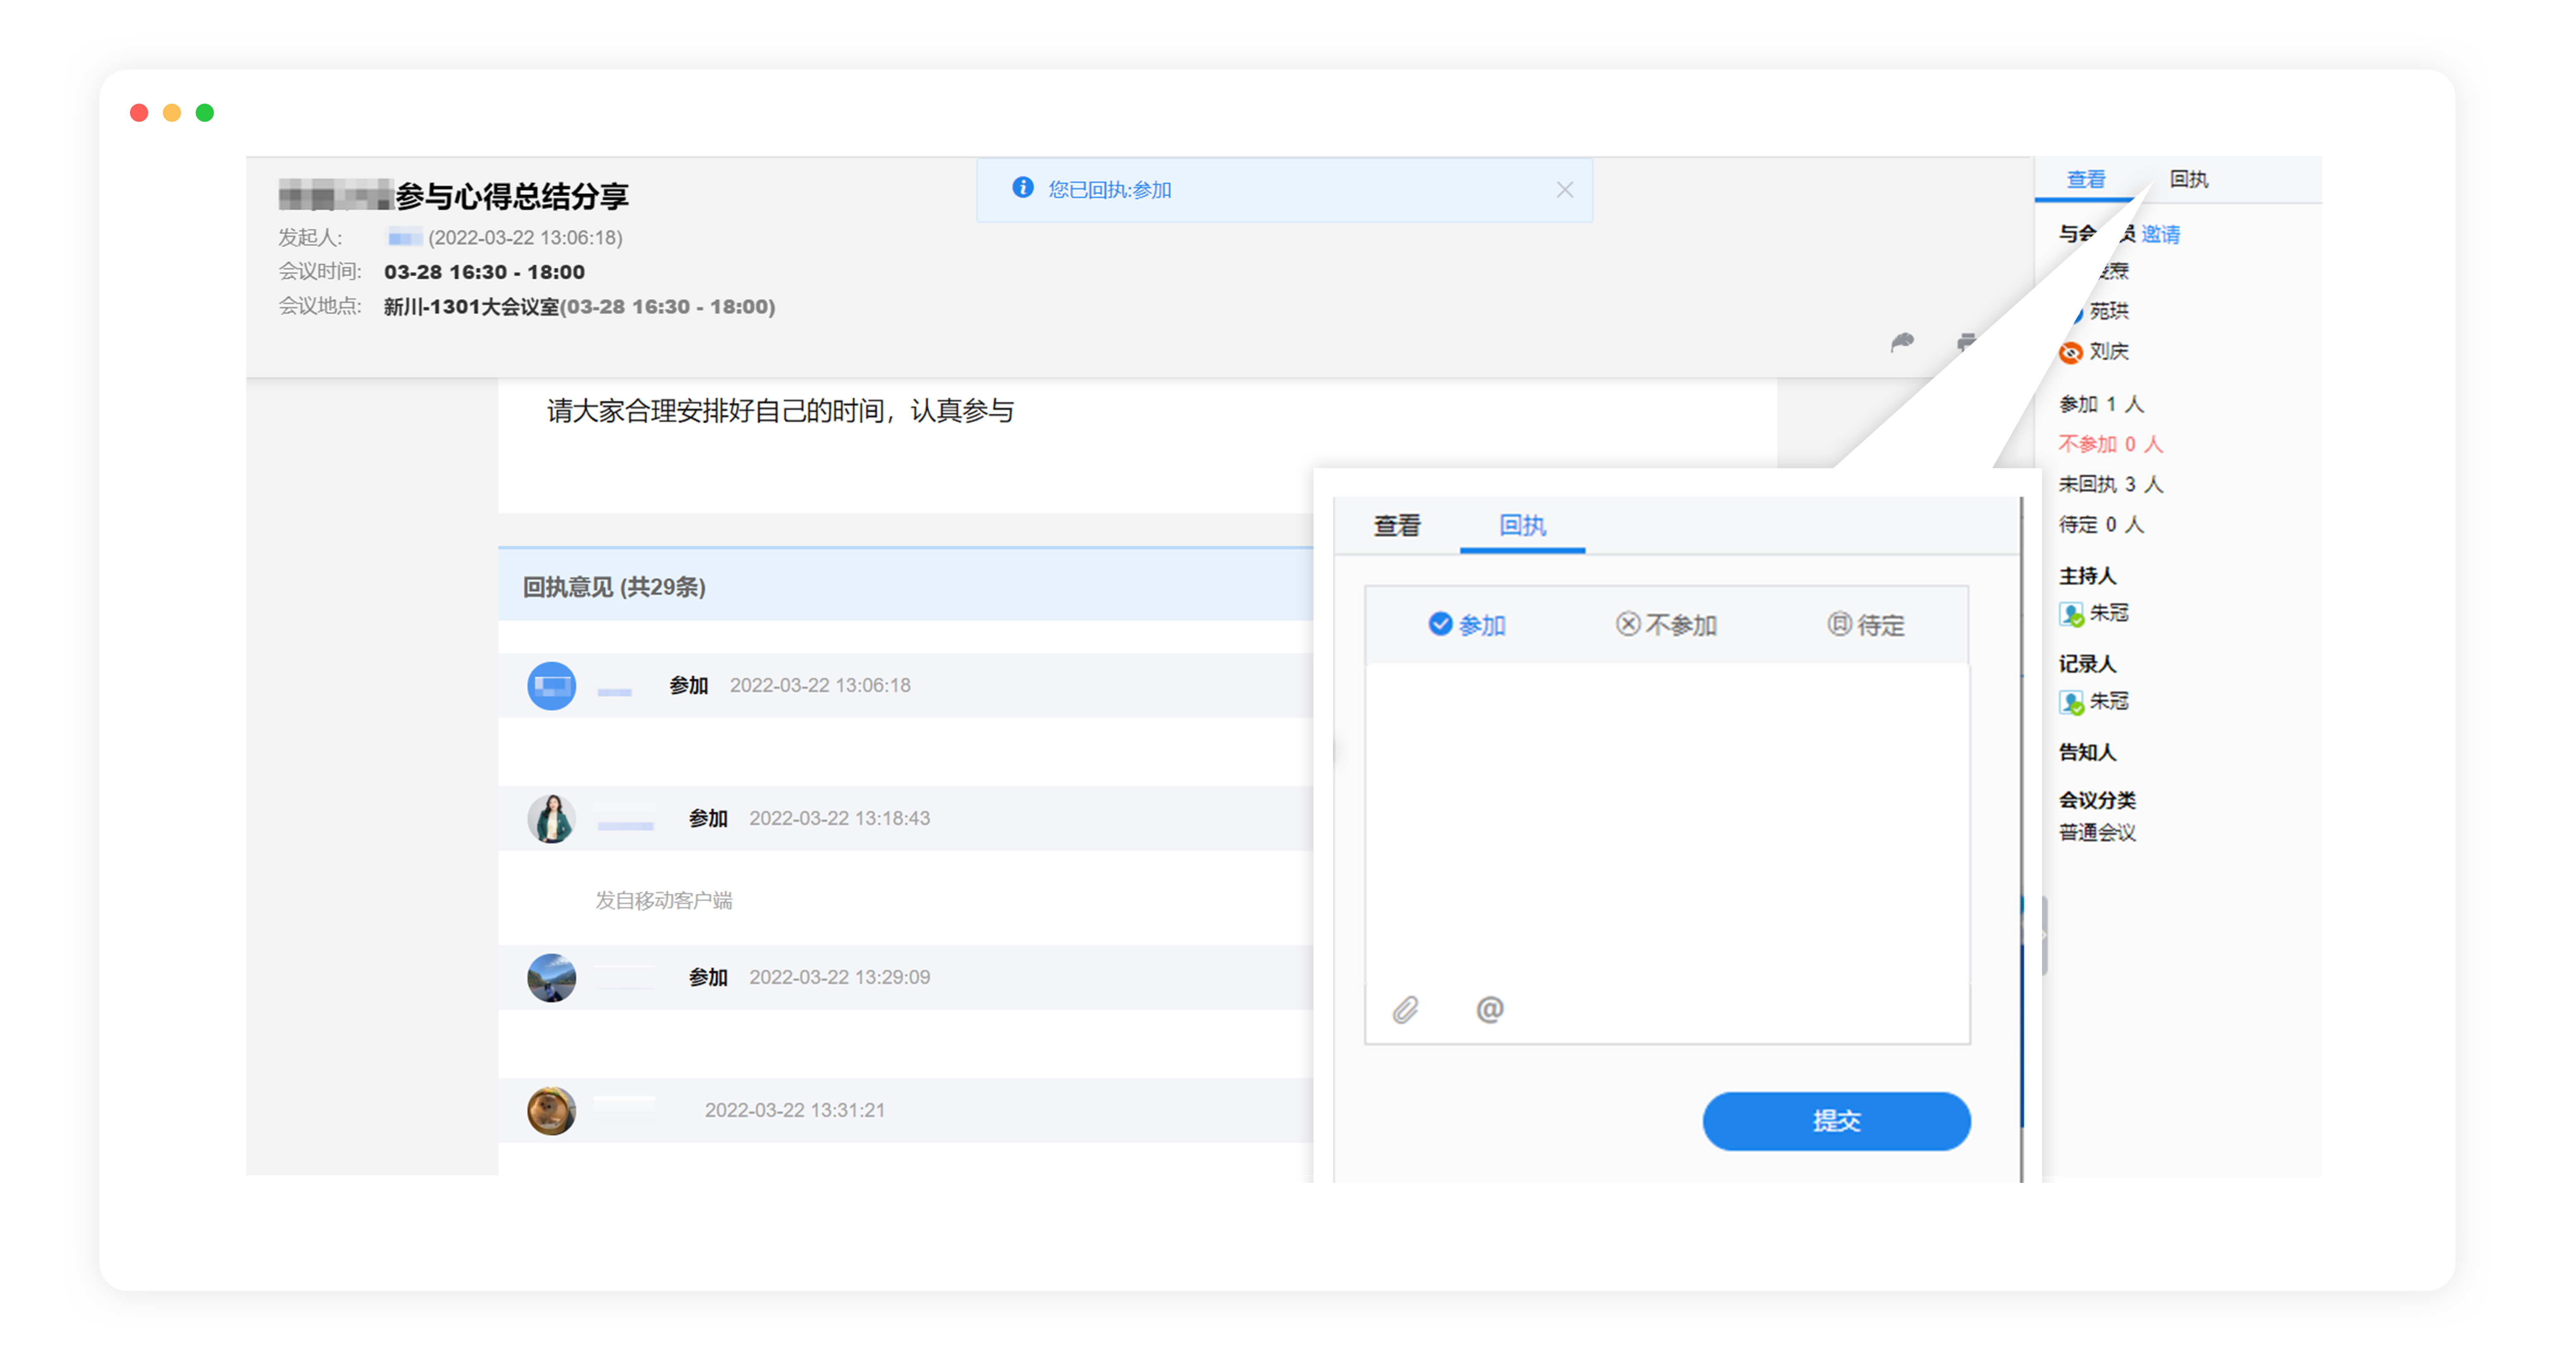The height and width of the screenshot is (1361, 2569).
Task: Click host 朱冠's avatar under 主持人
Action: pyautogui.click(x=2071, y=613)
